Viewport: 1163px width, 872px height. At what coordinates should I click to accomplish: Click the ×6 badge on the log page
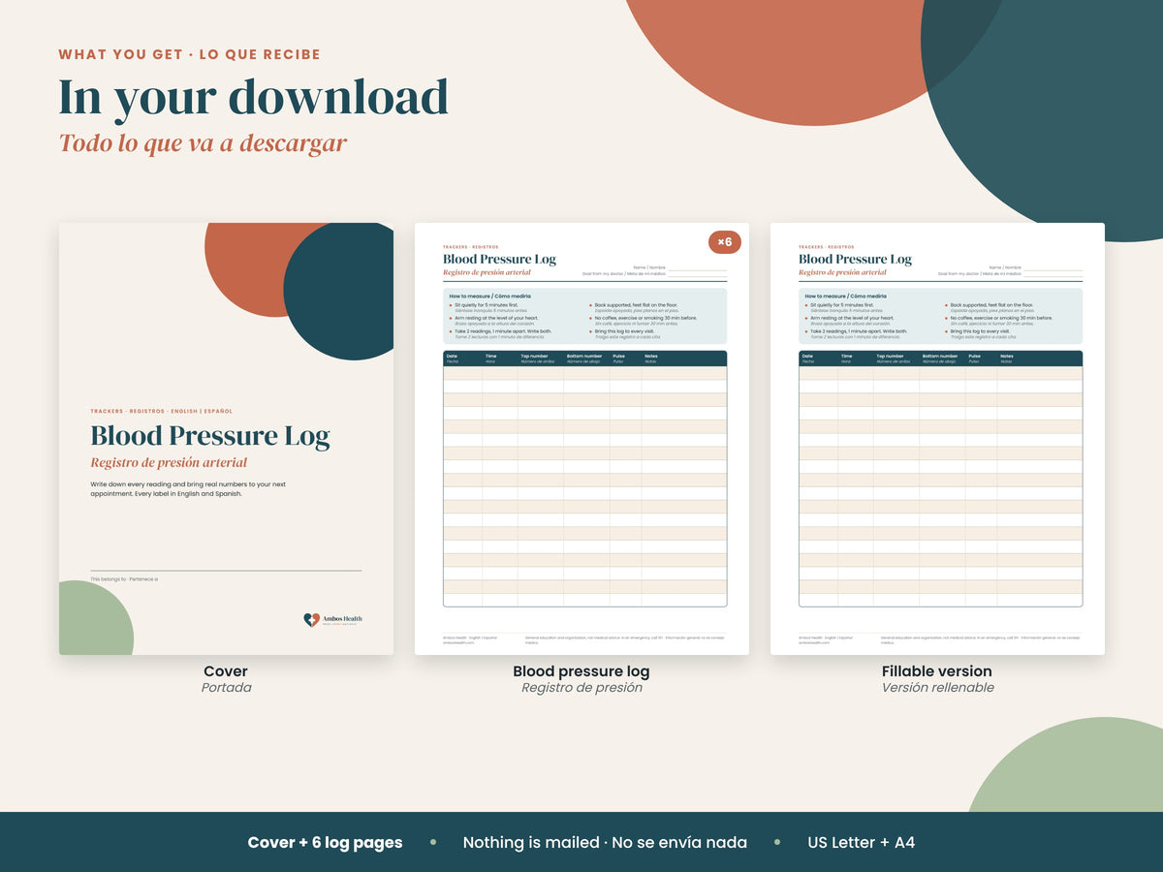click(x=724, y=241)
